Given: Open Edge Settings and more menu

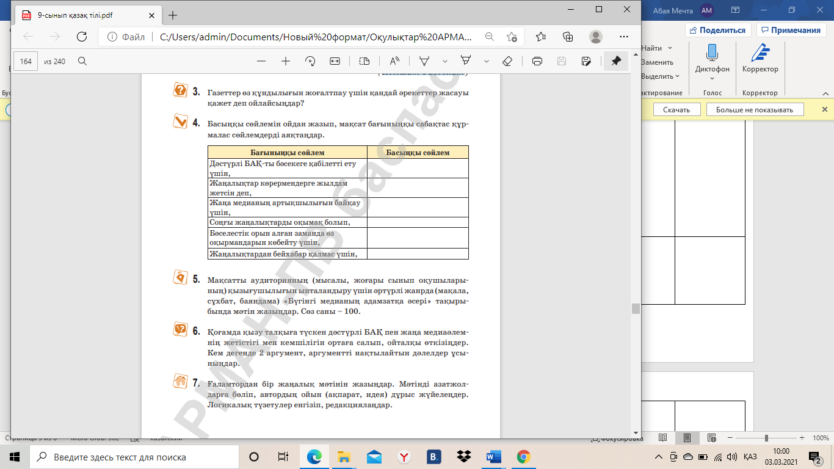Looking at the screenshot, I should [623, 37].
